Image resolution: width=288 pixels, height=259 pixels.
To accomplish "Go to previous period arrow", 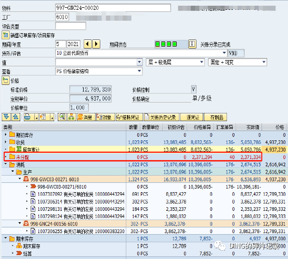I will pyautogui.click(x=88, y=44).
